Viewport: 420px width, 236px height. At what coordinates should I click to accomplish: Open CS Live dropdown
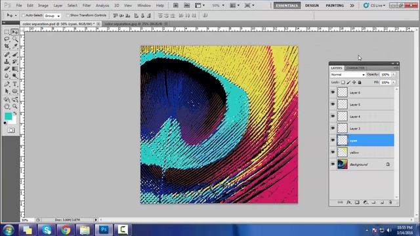[375, 5]
